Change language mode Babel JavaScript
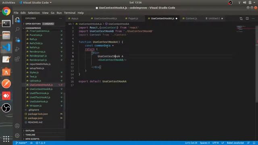This screenshot has height=145, width=258. point(235,143)
